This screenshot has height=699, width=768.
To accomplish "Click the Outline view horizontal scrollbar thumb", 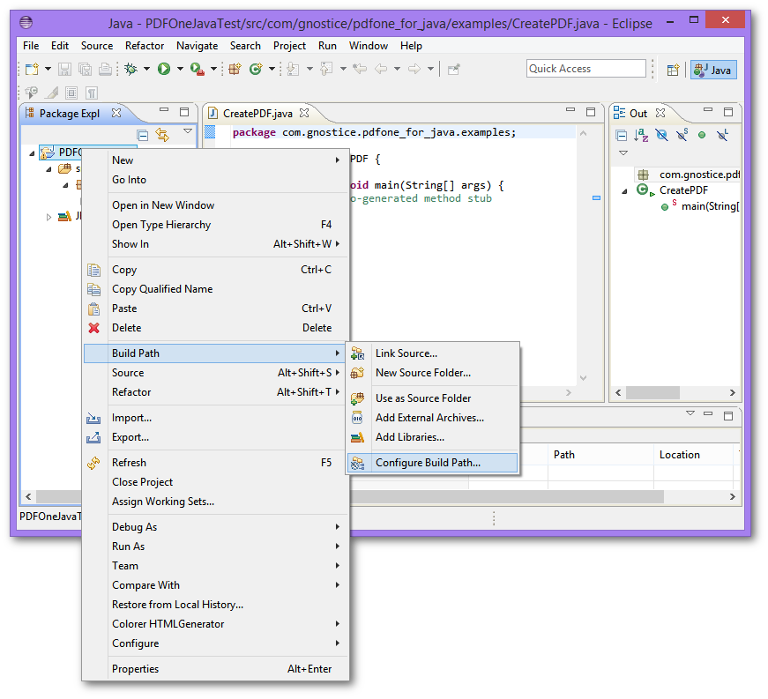I will pyautogui.click(x=652, y=392).
